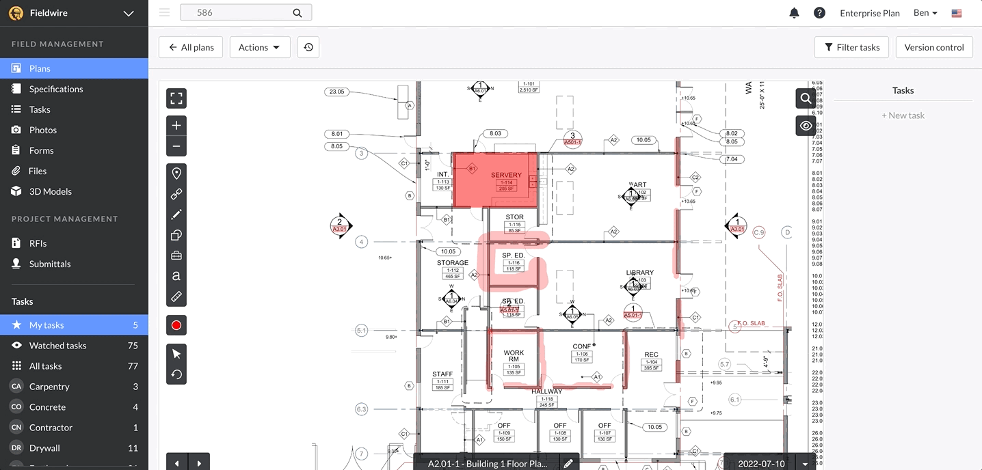Click the undo markup icon

click(x=176, y=374)
